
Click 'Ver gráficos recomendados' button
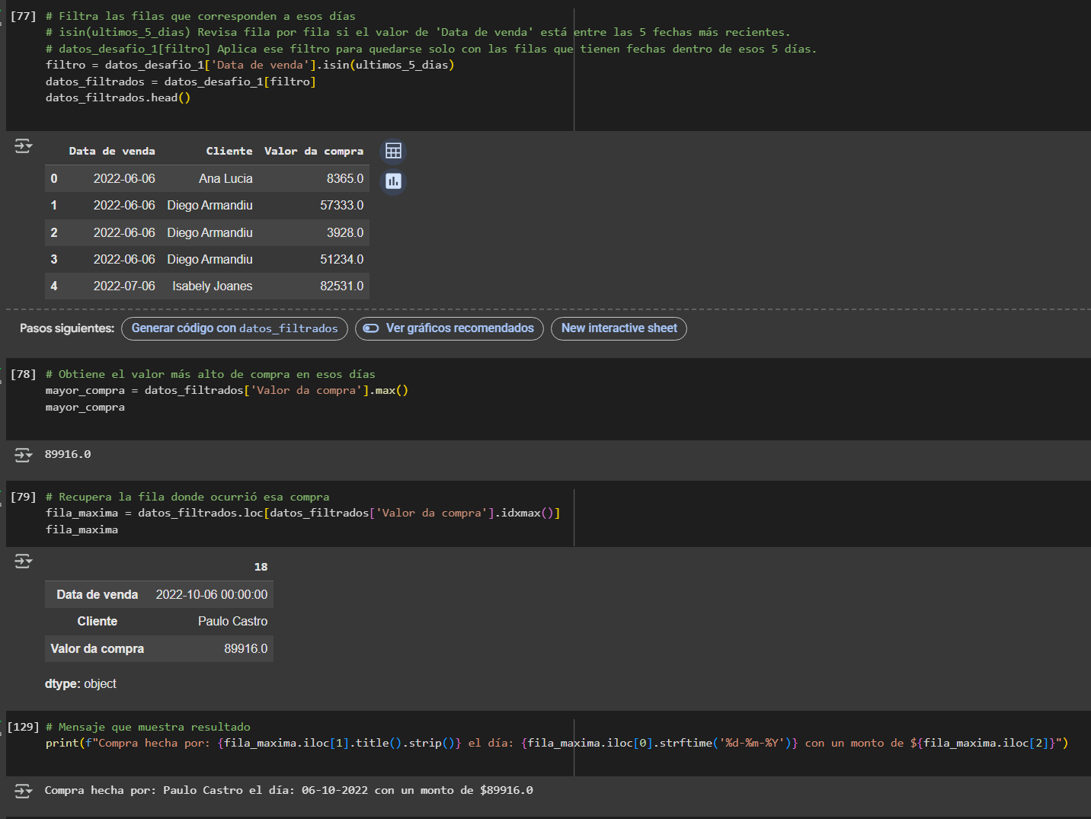pos(450,328)
